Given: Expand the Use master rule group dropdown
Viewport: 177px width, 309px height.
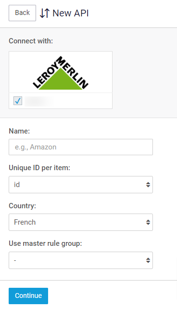Looking at the screenshot, I should tap(81, 260).
